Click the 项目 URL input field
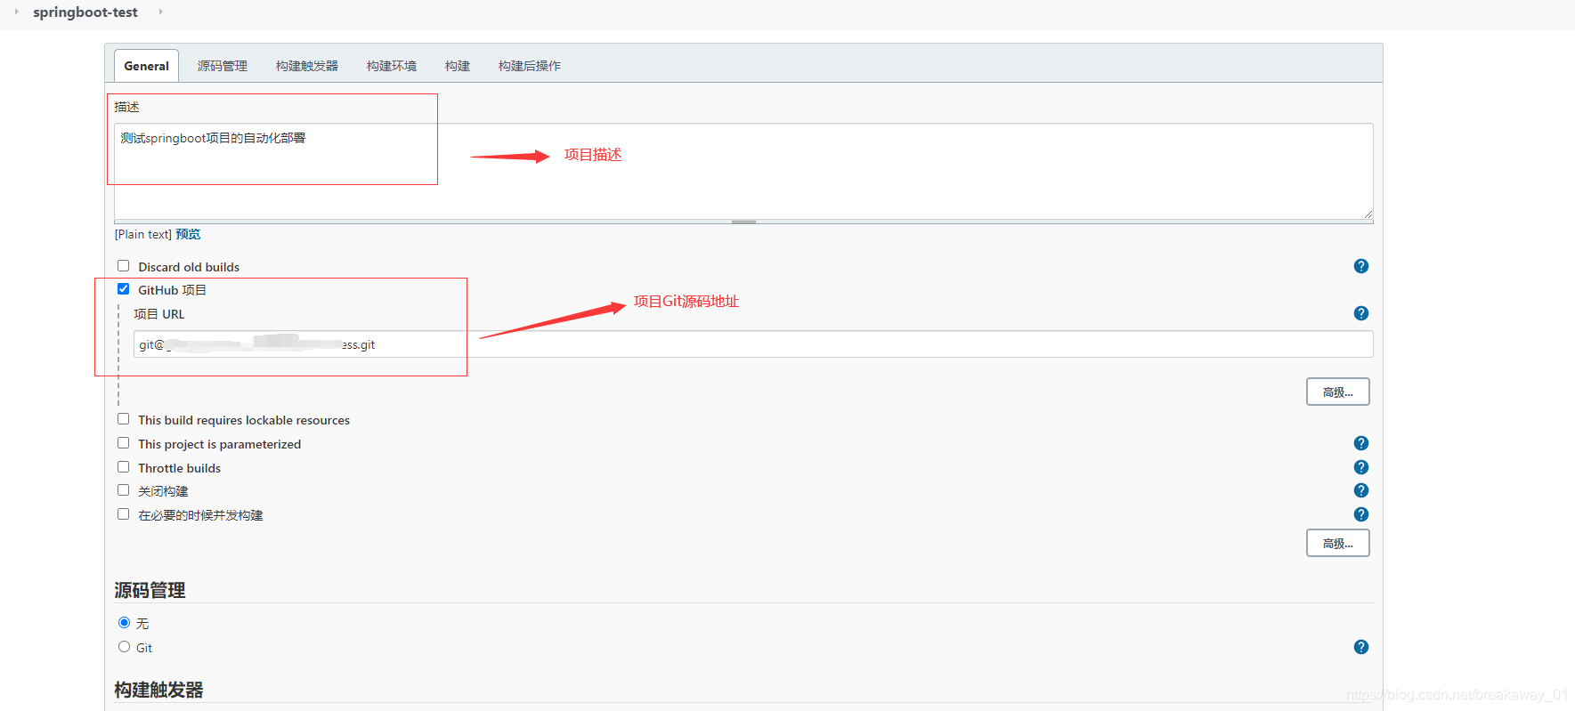The width and height of the screenshot is (1575, 711). pyautogui.click(x=753, y=344)
